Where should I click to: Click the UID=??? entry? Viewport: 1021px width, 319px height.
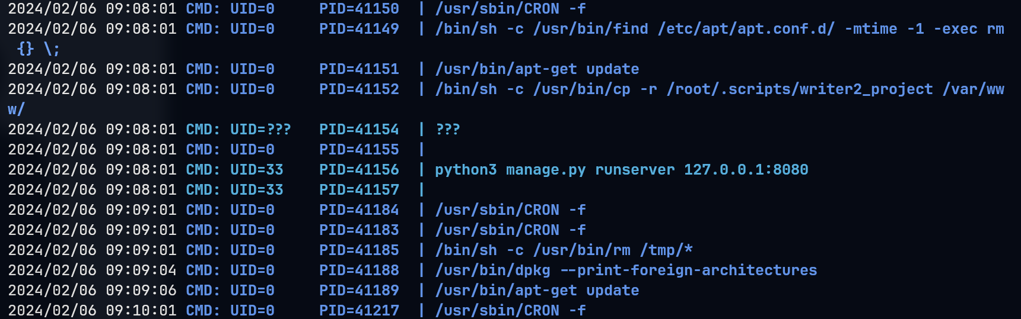[260, 130]
